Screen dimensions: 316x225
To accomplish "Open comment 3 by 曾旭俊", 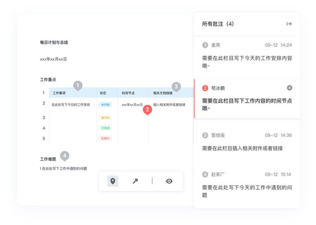I will click(246, 142).
